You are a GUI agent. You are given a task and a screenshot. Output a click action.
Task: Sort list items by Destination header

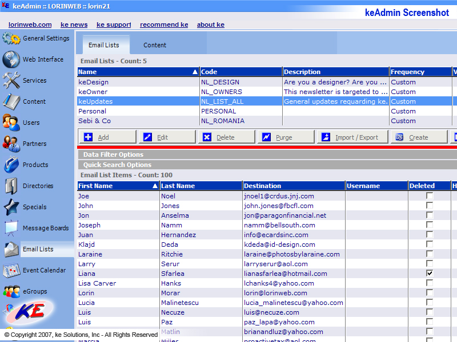click(x=294, y=186)
